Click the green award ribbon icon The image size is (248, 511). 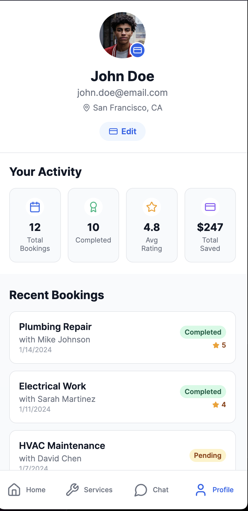[93, 207]
